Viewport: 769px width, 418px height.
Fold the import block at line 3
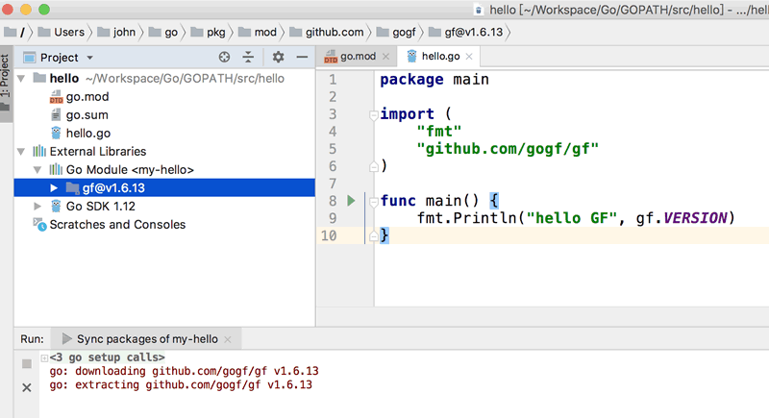tap(373, 114)
